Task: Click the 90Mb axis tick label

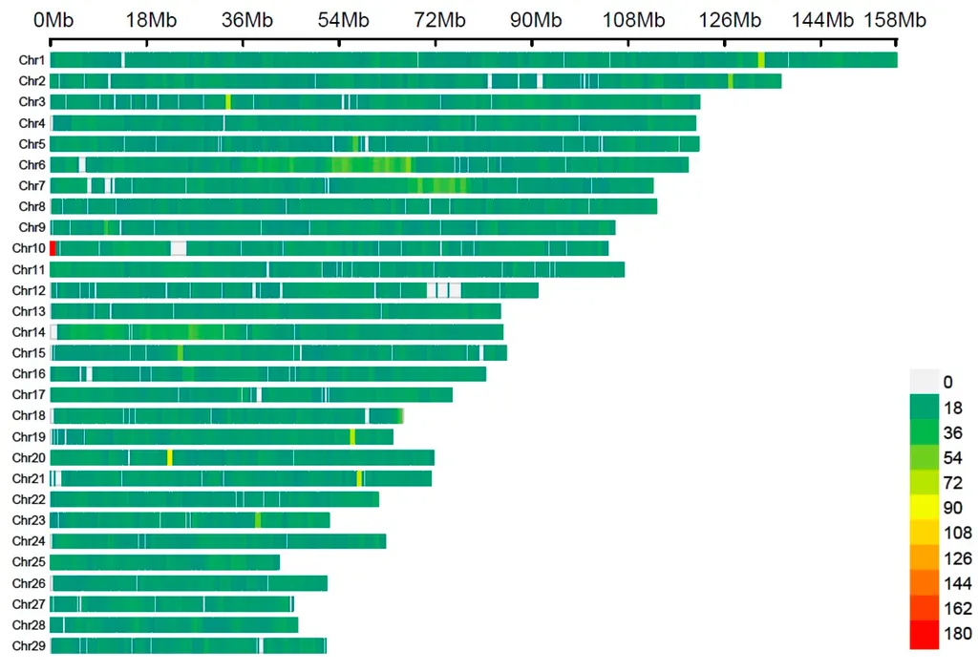Action: pos(536,20)
